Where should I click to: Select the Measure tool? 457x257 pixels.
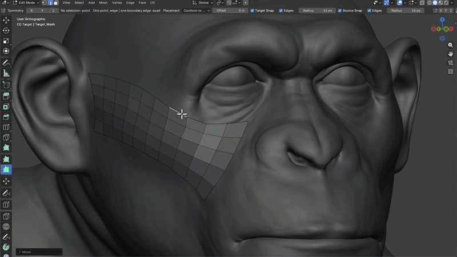6,73
